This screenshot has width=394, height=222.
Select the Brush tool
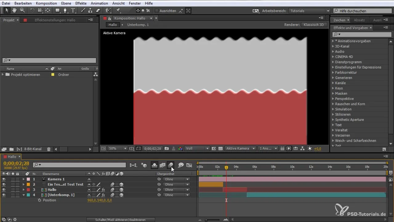click(83, 10)
